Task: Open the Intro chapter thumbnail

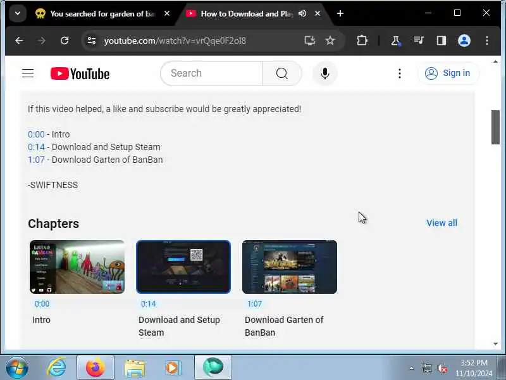Action: (x=77, y=267)
